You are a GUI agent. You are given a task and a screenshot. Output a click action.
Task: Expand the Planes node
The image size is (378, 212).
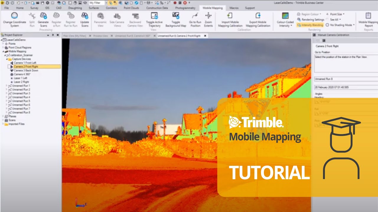tap(3, 116)
